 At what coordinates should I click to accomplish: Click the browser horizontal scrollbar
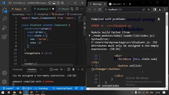(x=114, y=89)
